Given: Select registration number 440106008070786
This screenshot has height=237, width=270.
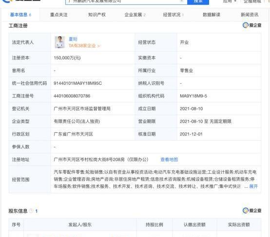Looking at the screenshot, I should [72, 96].
